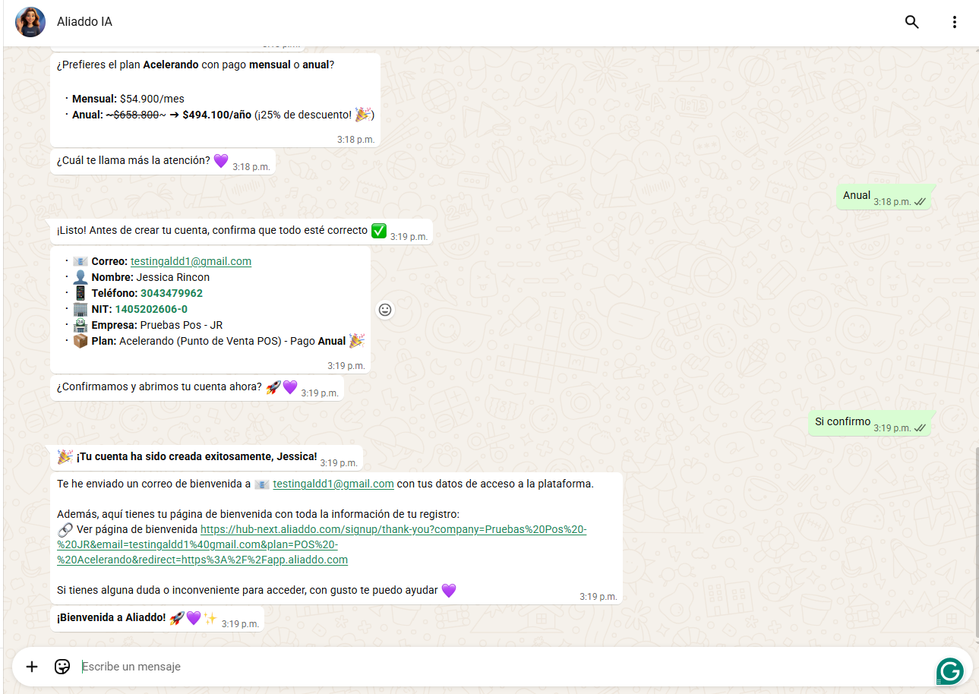Click the Grammarly icon in message box
The height and width of the screenshot is (694, 979).
coord(949,671)
